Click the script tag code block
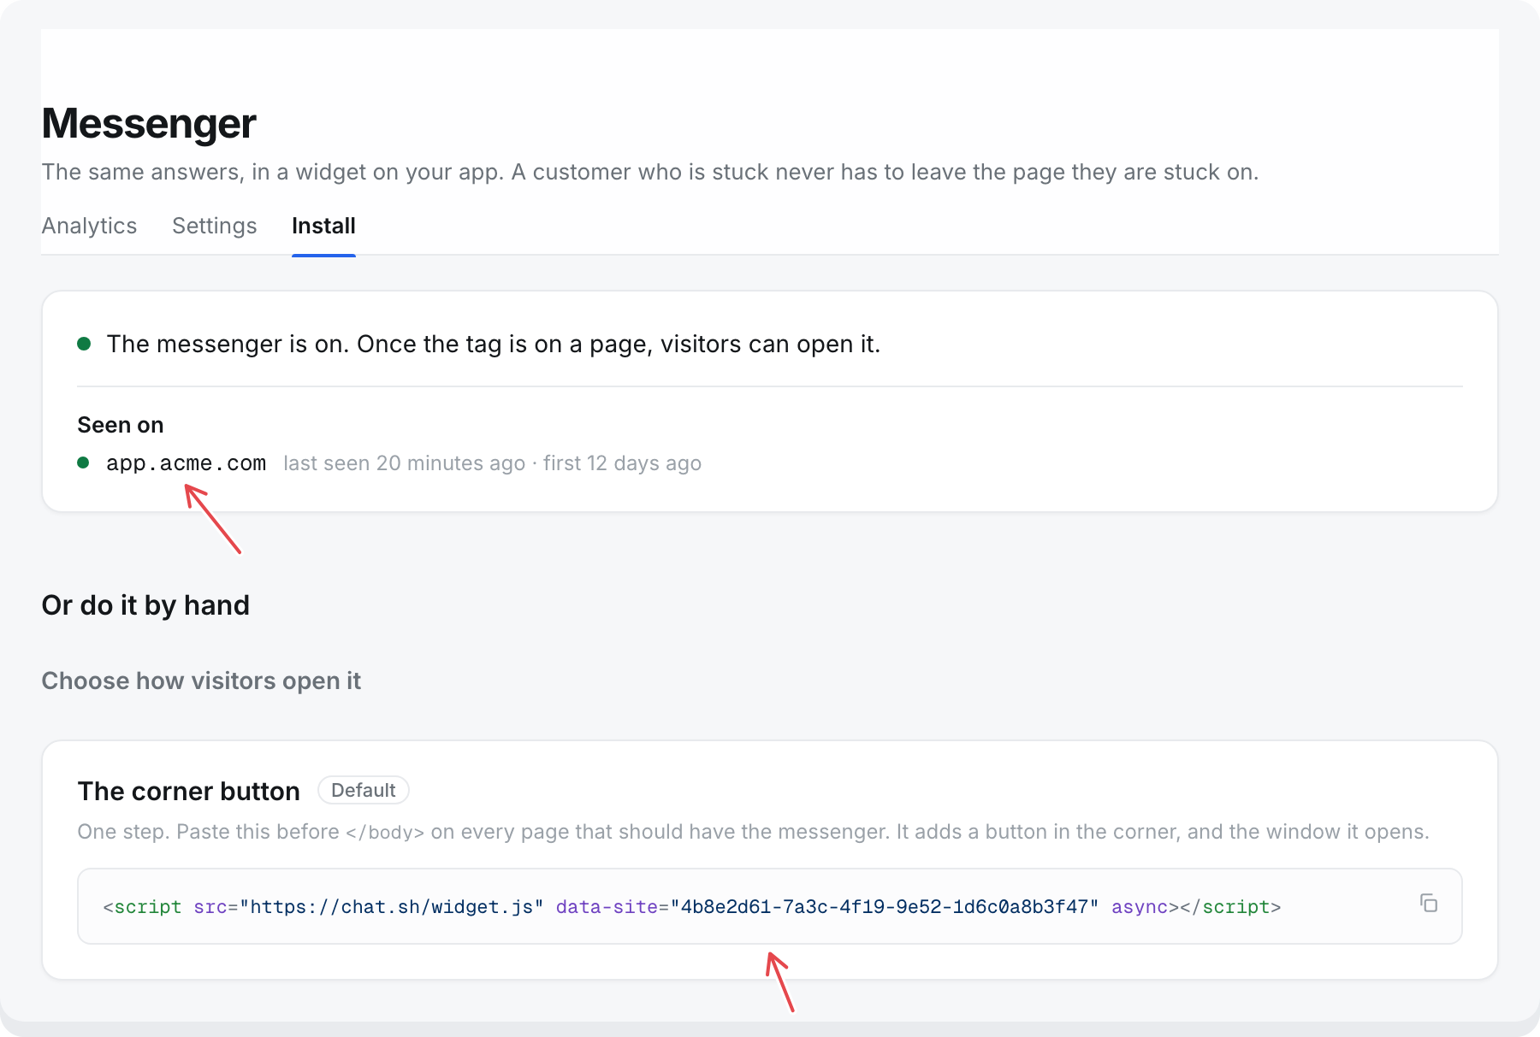The height and width of the screenshot is (1037, 1540). [769, 906]
